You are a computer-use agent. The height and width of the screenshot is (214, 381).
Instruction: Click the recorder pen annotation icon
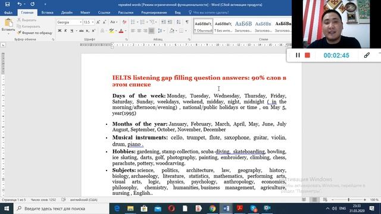click(367, 55)
